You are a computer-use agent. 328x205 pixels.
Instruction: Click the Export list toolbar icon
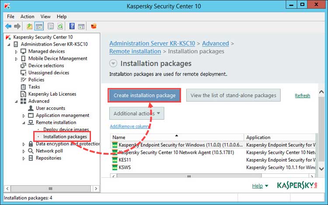[x=51, y=26]
